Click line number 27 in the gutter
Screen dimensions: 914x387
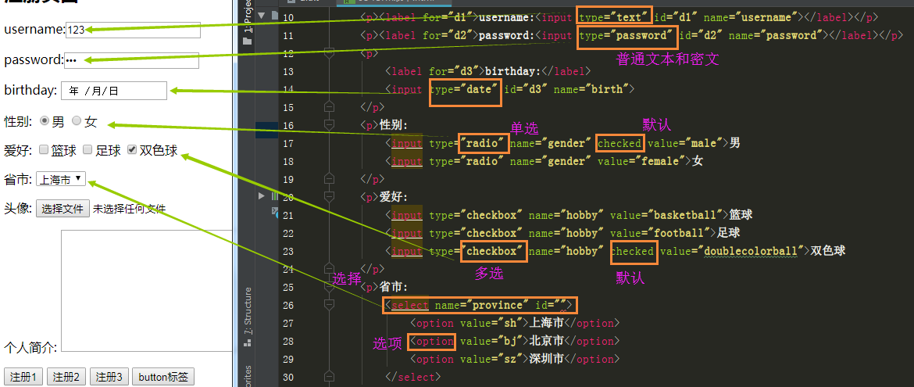288,323
